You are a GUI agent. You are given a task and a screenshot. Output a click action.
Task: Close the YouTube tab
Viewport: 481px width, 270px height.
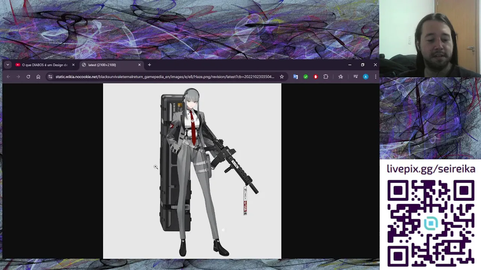pos(73,65)
